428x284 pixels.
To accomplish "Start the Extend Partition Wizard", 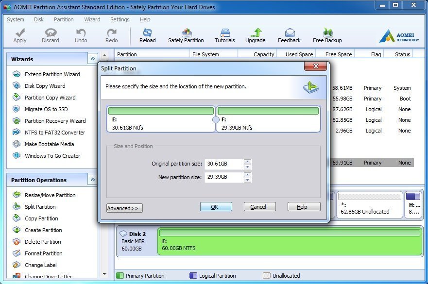I will (x=47, y=74).
